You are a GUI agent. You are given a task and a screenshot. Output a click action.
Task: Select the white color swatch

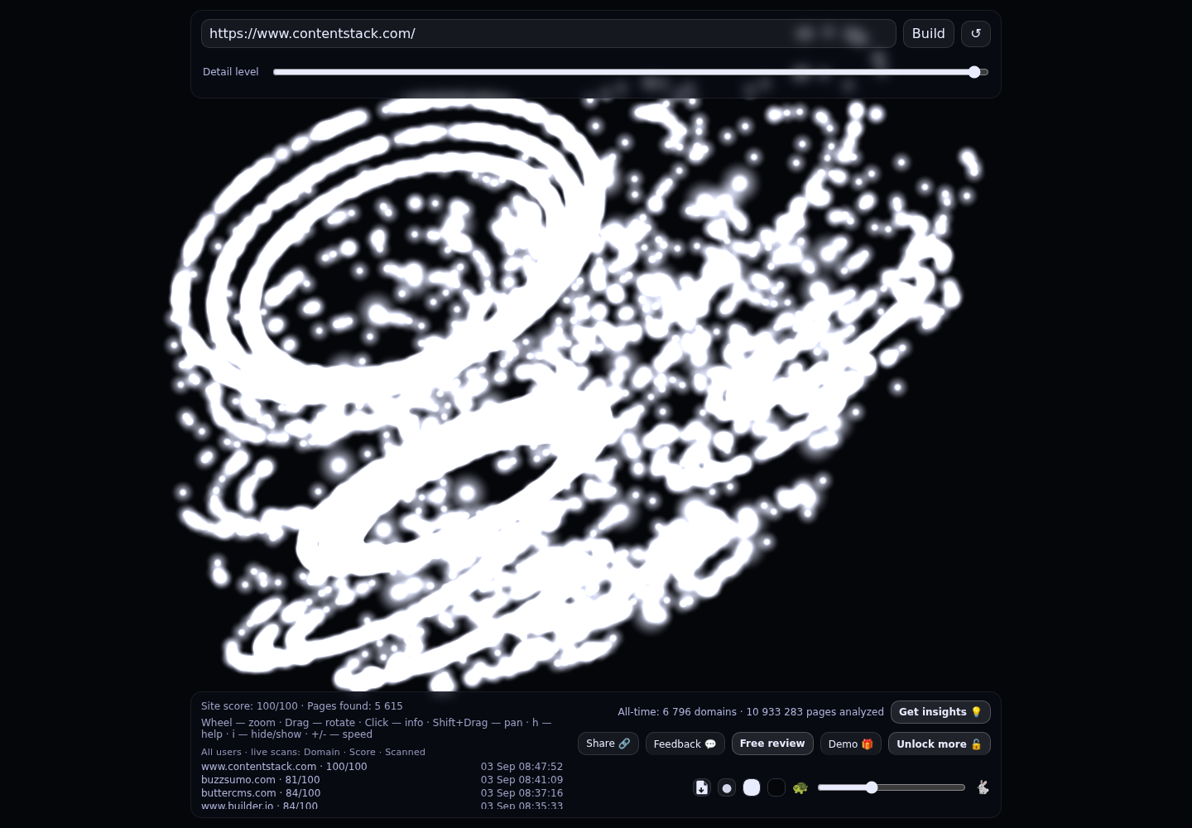[x=752, y=787]
